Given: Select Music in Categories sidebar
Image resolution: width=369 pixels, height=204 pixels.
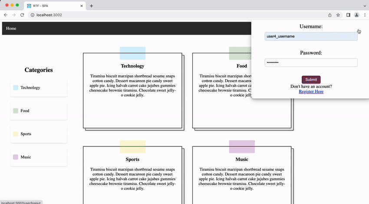Looking at the screenshot, I should pos(39,157).
